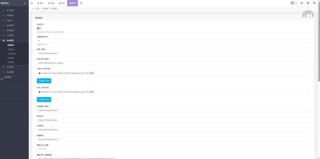Click the 邀请链接 input field

pos(173,139)
